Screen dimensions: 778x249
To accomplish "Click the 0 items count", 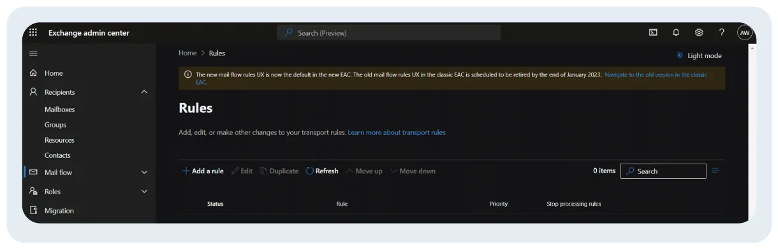I will 605,171.
